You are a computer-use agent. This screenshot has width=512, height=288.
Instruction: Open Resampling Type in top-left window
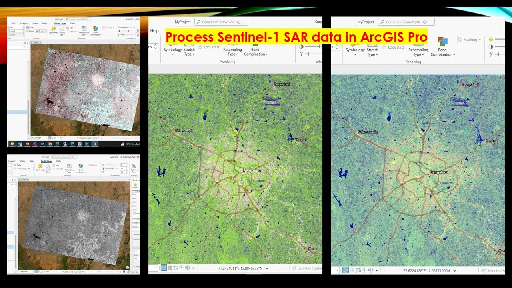(x=84, y=31)
